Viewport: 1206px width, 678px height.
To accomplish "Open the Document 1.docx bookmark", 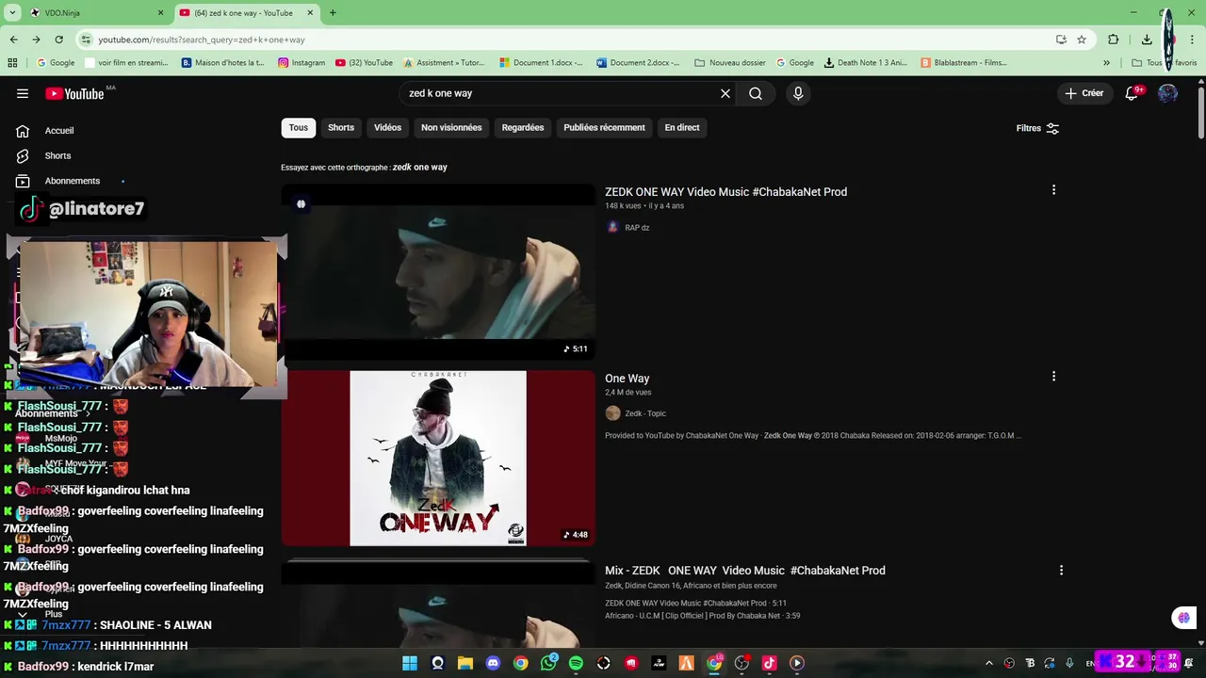I will click(x=542, y=63).
